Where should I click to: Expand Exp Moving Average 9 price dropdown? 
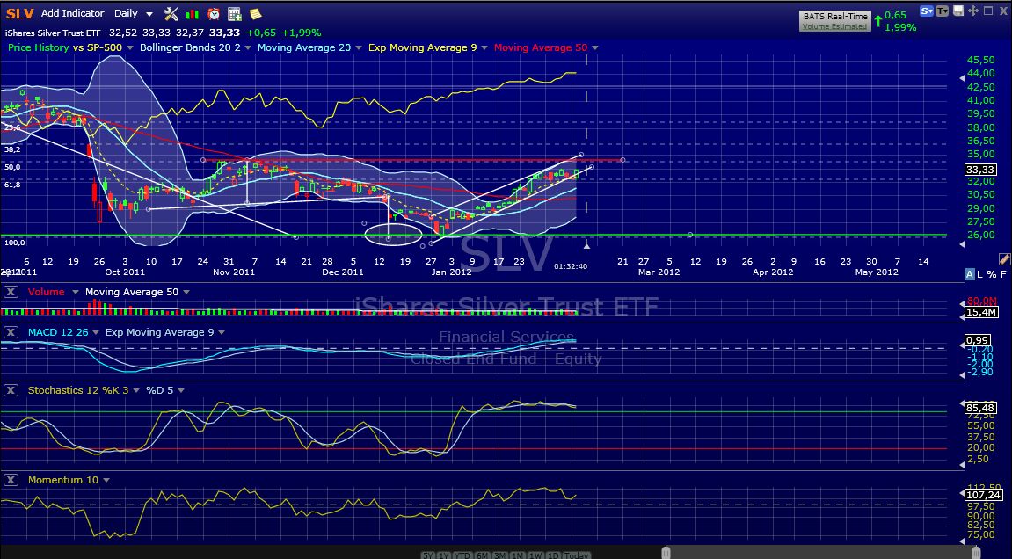click(x=484, y=47)
